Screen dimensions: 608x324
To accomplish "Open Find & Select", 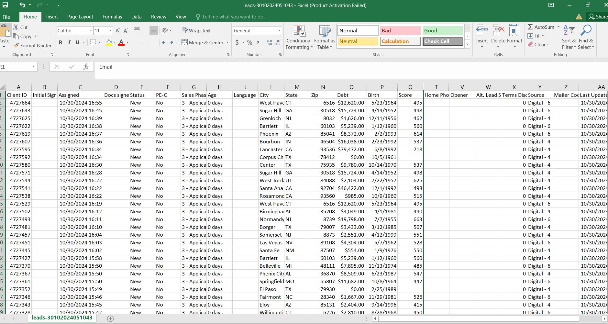I will point(586,37).
